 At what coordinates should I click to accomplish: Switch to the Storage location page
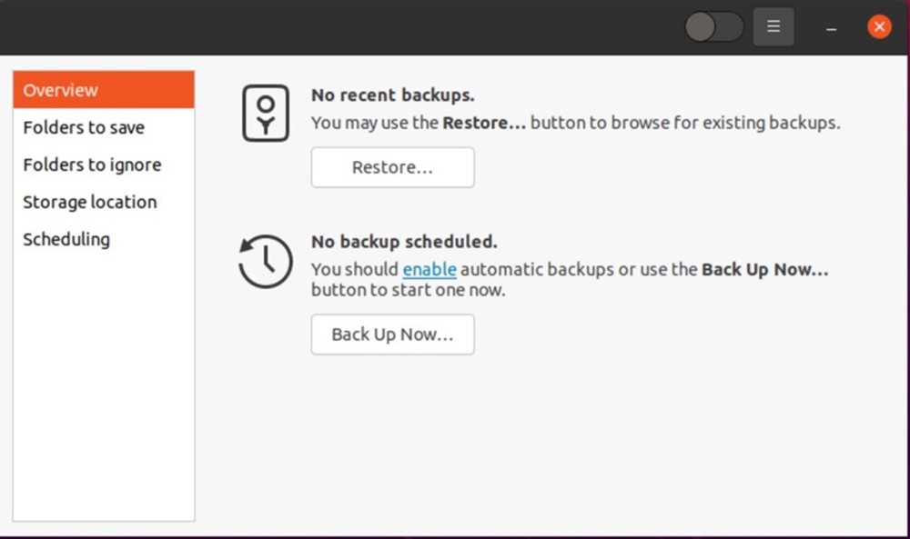(x=89, y=202)
